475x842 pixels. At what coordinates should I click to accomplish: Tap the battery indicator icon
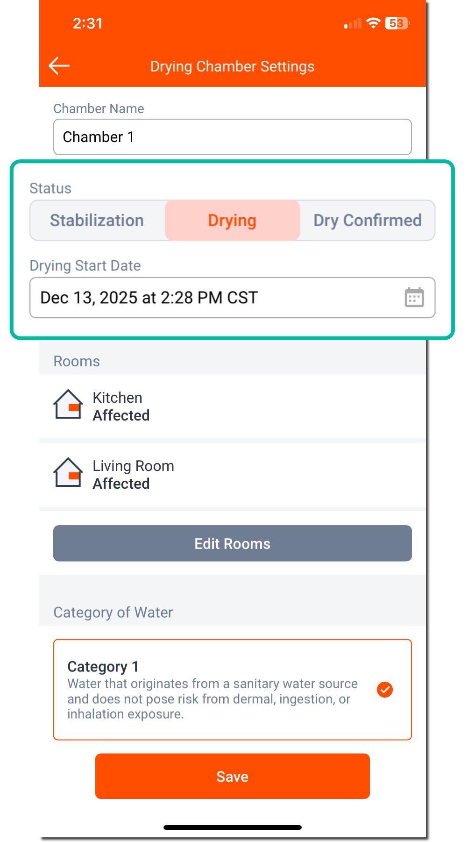point(397,23)
